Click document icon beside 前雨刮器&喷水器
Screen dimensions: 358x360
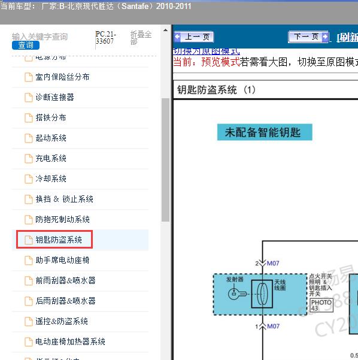point(29,280)
